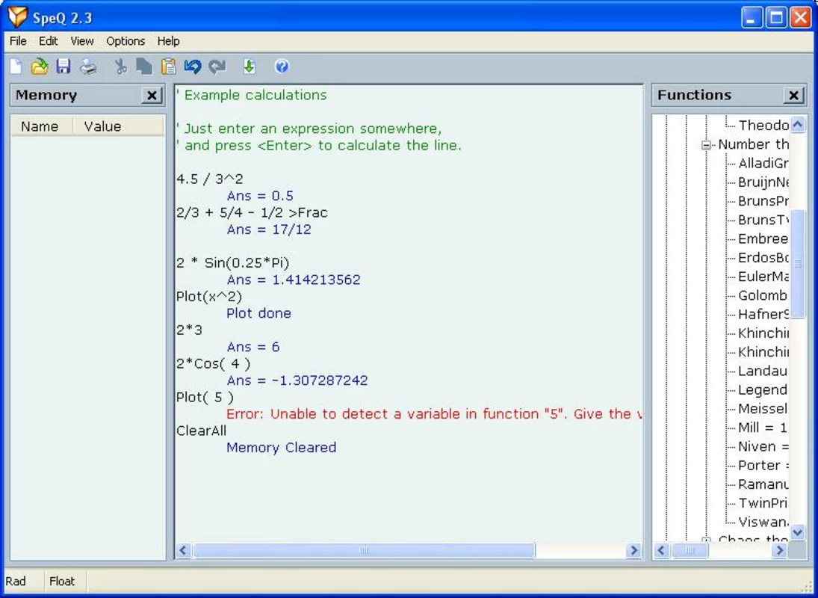Save the sheet using the floppy disk icon

pyautogui.click(x=63, y=67)
